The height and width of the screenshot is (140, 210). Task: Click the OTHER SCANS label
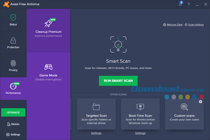tap(118, 95)
